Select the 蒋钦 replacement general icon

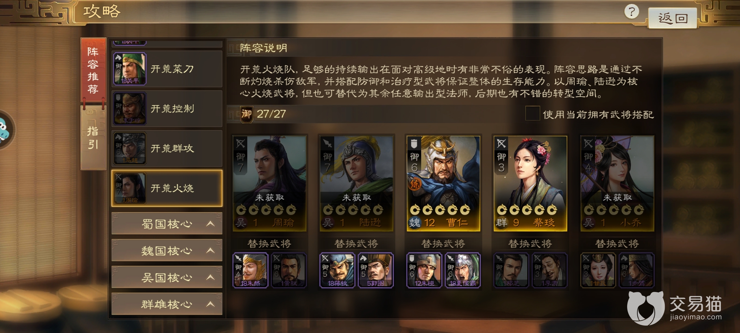tap(337, 270)
